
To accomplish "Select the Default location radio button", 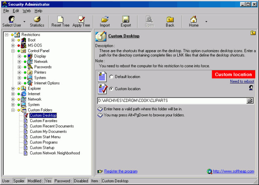I will point(111,76).
